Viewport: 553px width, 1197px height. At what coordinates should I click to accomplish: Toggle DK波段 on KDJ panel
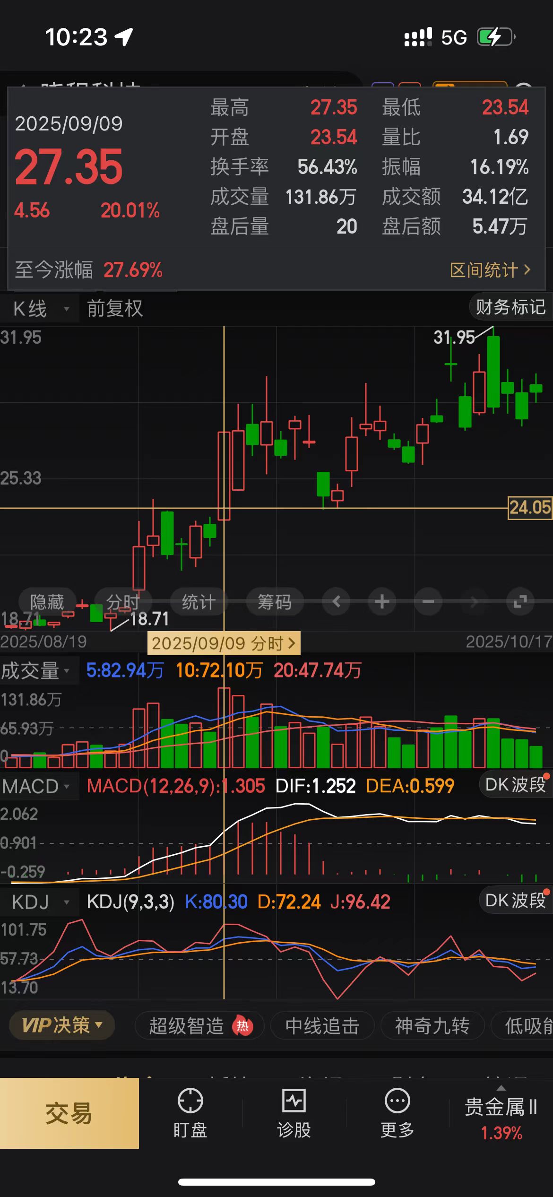coord(516,900)
